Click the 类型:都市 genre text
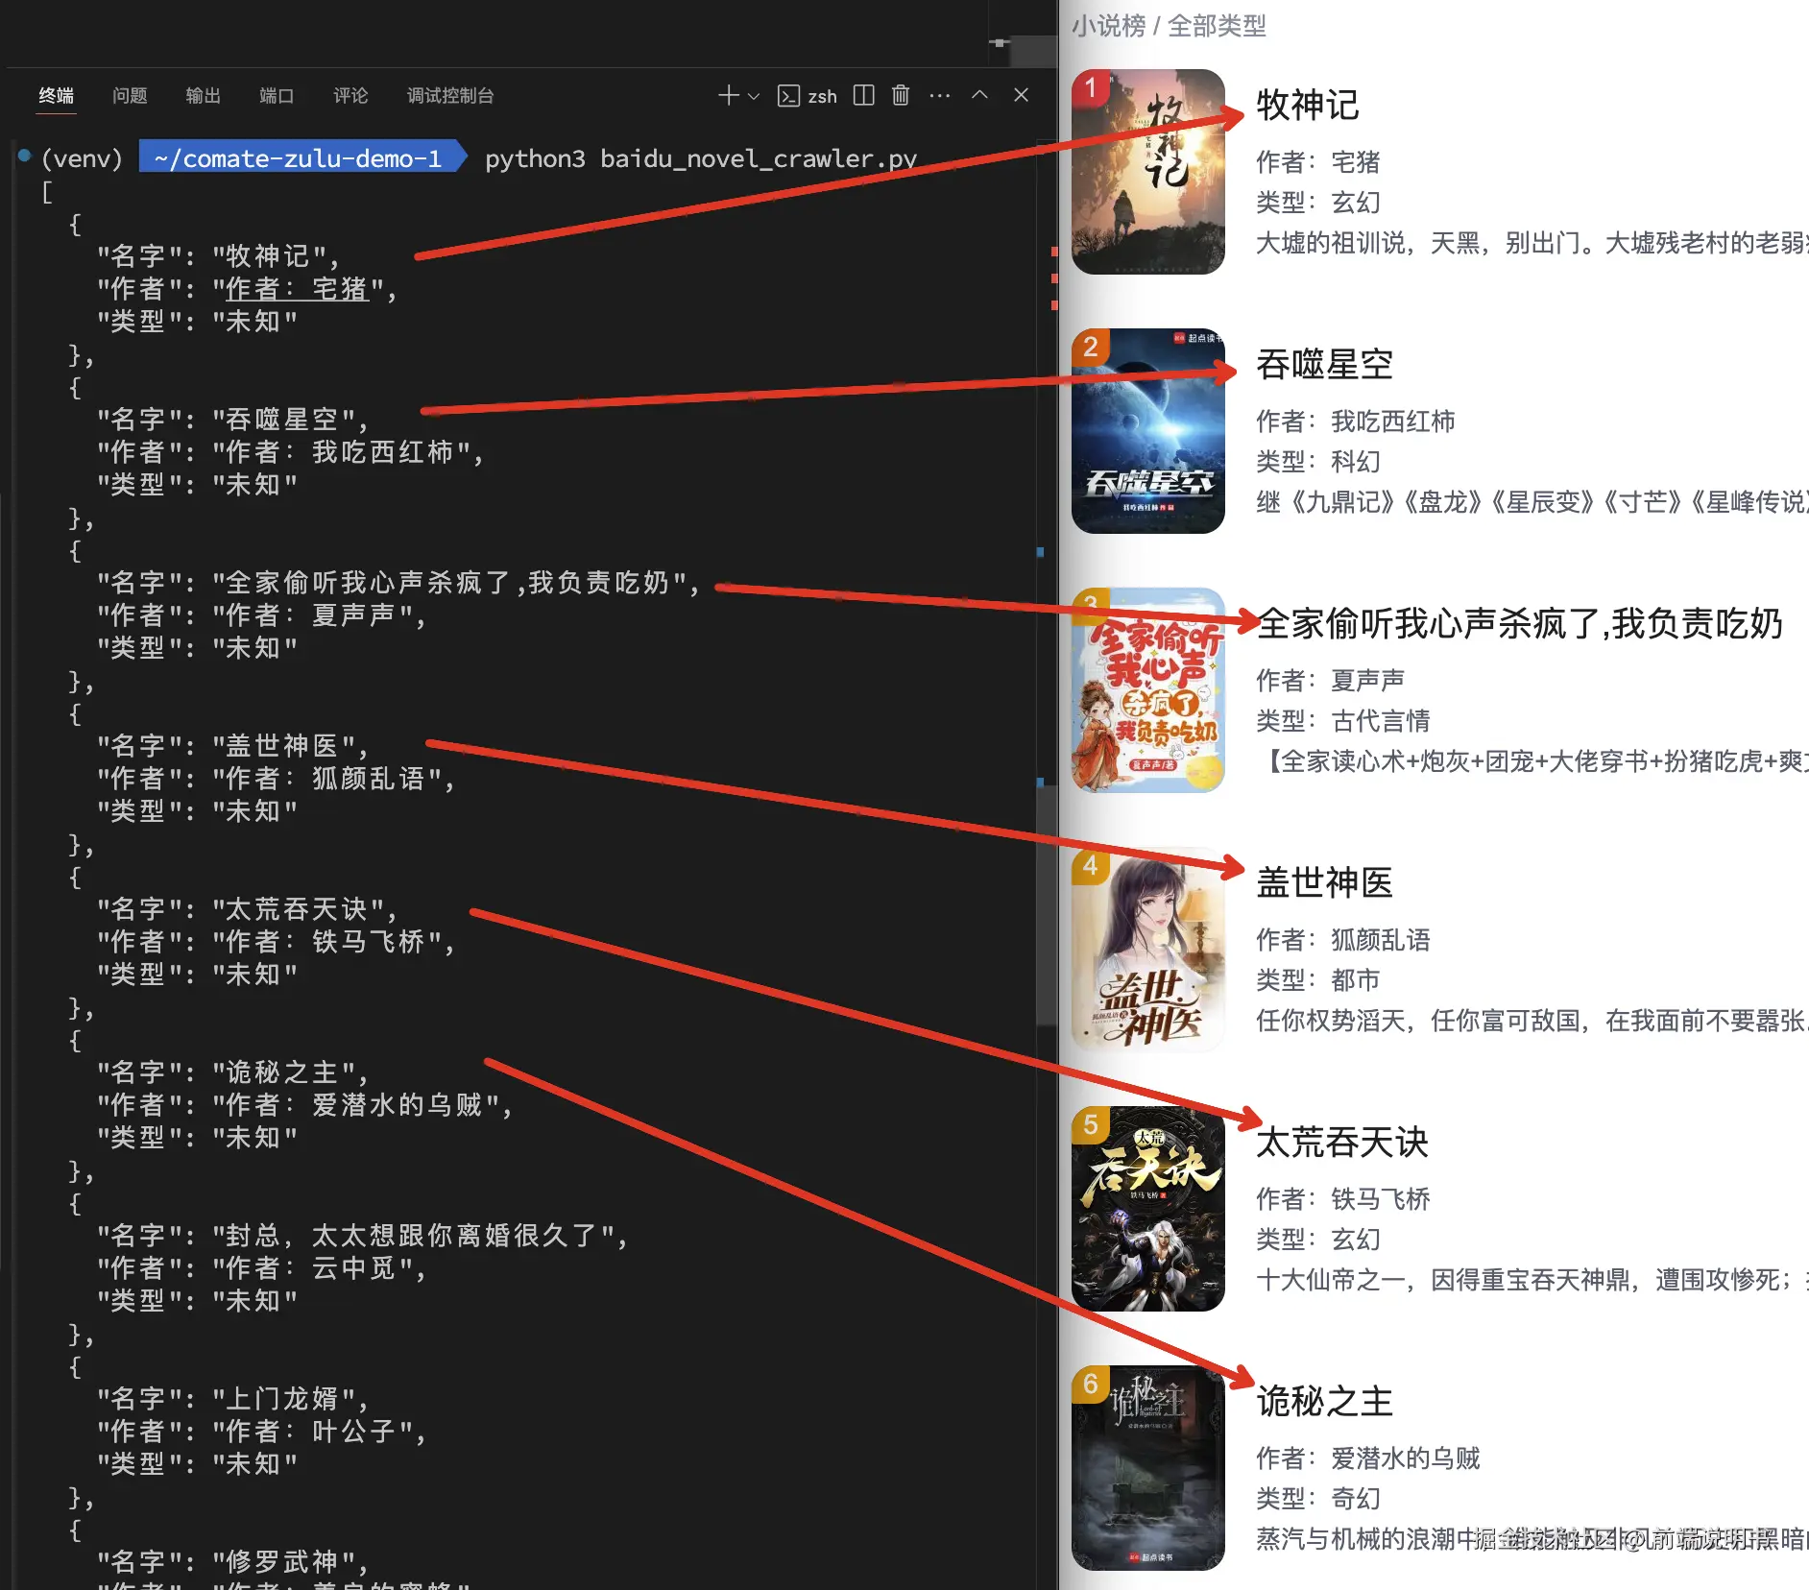 pyautogui.click(x=1318, y=980)
